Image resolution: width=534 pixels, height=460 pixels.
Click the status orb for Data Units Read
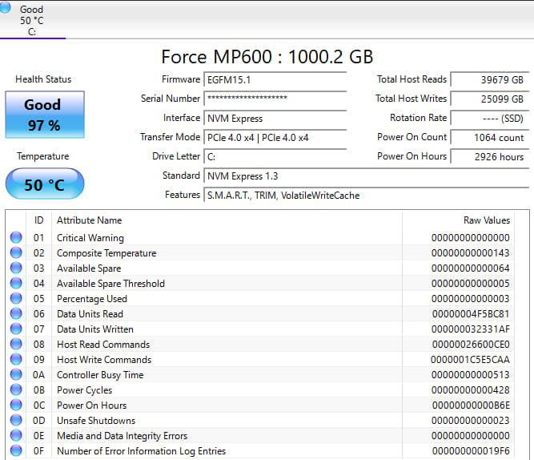(16, 313)
